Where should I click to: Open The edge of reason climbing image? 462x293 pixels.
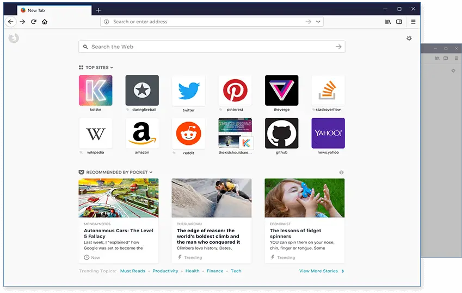212,198
